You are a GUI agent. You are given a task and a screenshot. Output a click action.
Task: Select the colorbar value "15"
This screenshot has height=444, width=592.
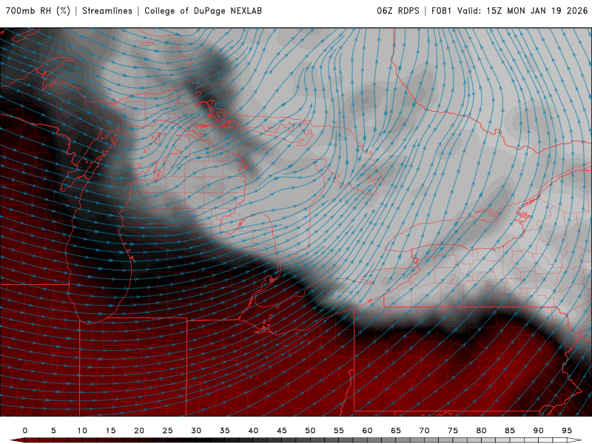(110, 431)
